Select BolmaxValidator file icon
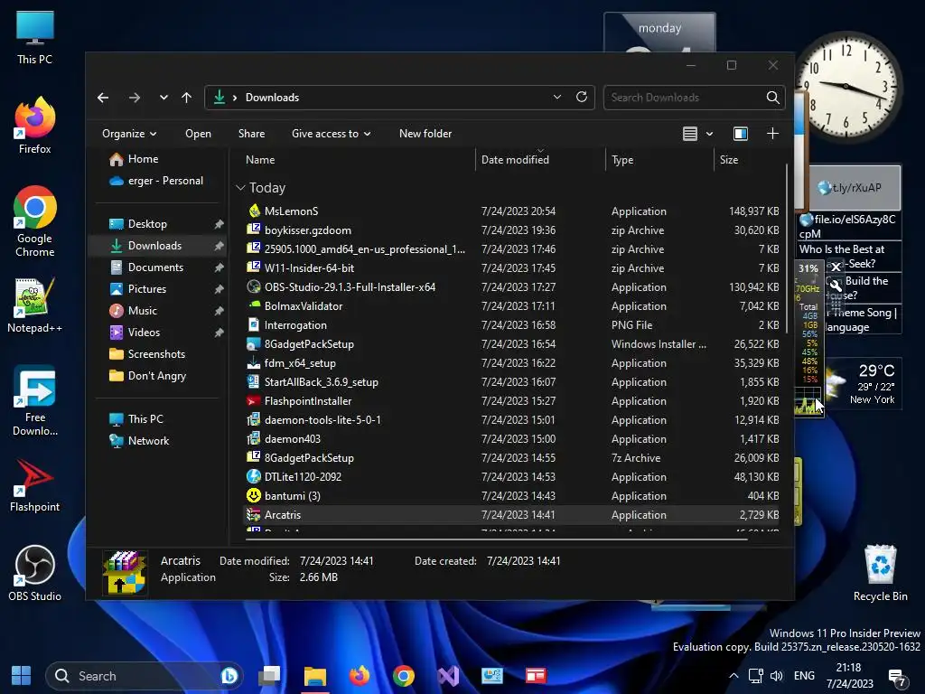 pos(254,305)
